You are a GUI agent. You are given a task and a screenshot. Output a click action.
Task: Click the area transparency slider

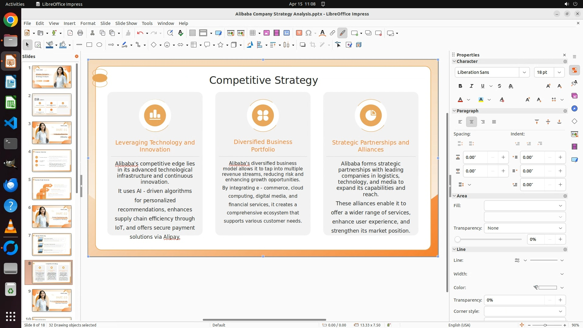pos(489,240)
